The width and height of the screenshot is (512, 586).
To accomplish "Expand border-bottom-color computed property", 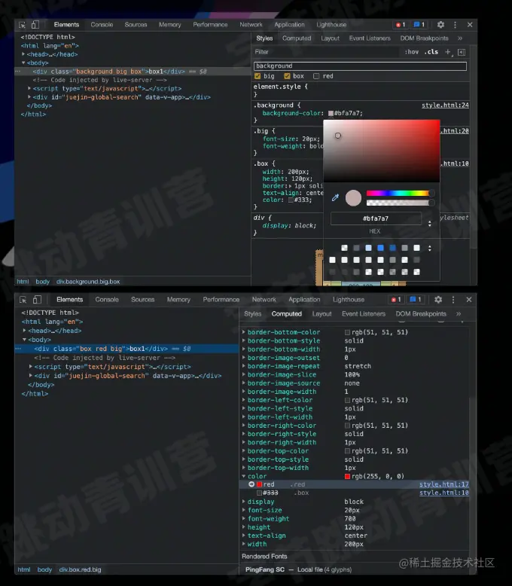I will [244, 332].
